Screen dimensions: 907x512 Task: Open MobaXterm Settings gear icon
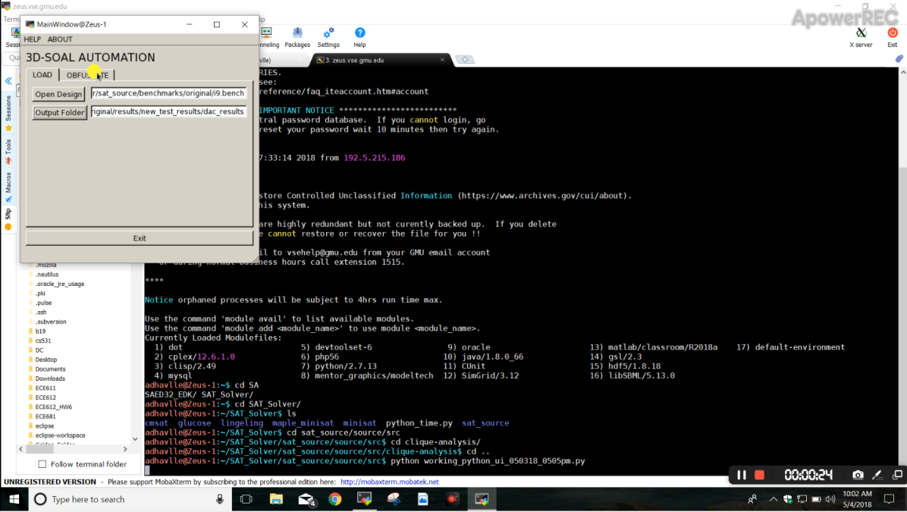(328, 37)
